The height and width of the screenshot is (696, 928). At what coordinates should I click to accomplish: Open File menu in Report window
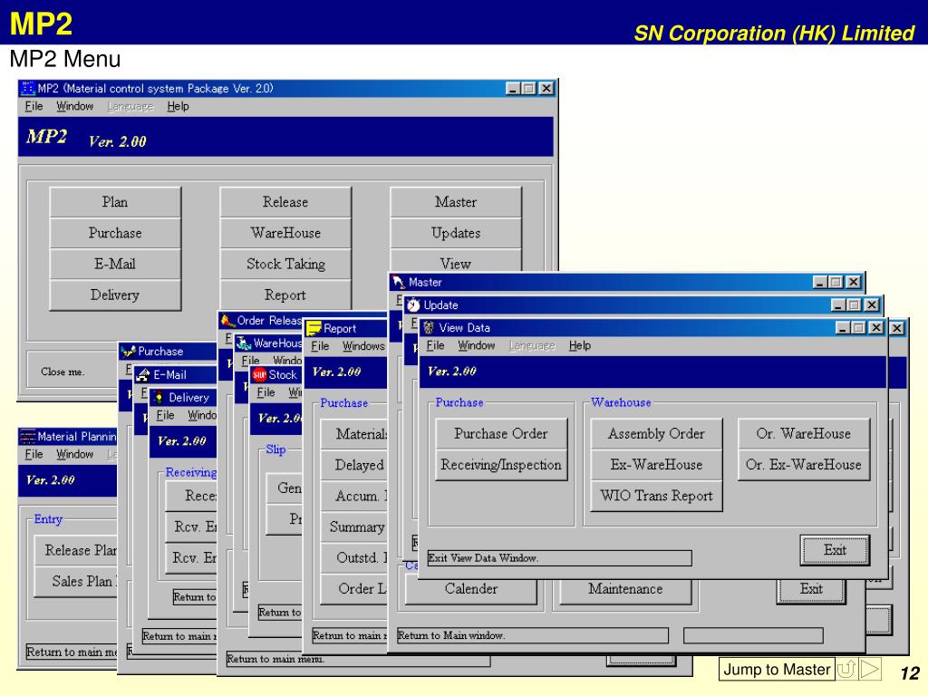pyautogui.click(x=320, y=346)
